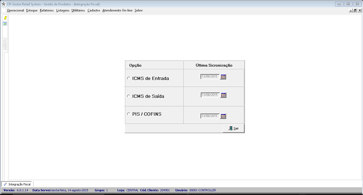The height and width of the screenshot is (195, 363).
Task: Click the Opção column header
Action: [154, 65]
